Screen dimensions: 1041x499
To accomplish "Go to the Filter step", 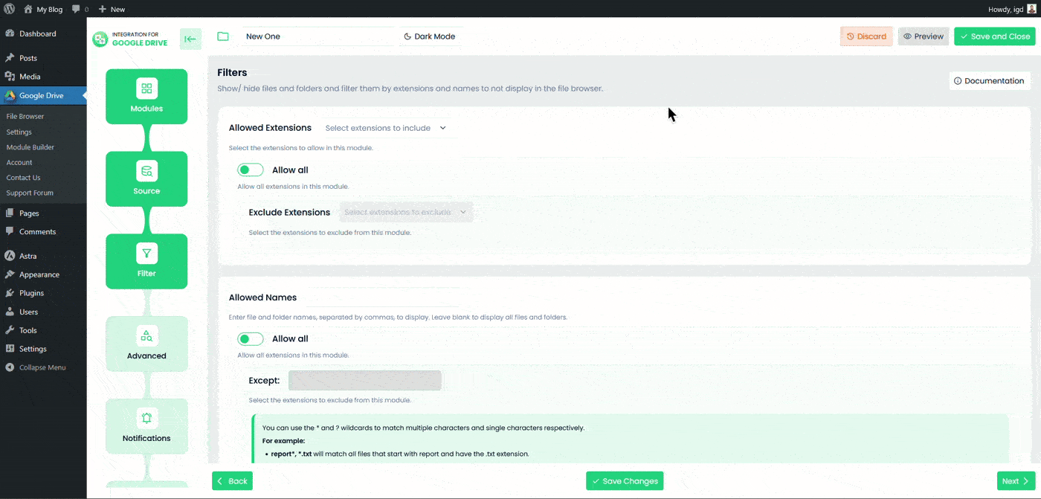I will click(x=146, y=262).
